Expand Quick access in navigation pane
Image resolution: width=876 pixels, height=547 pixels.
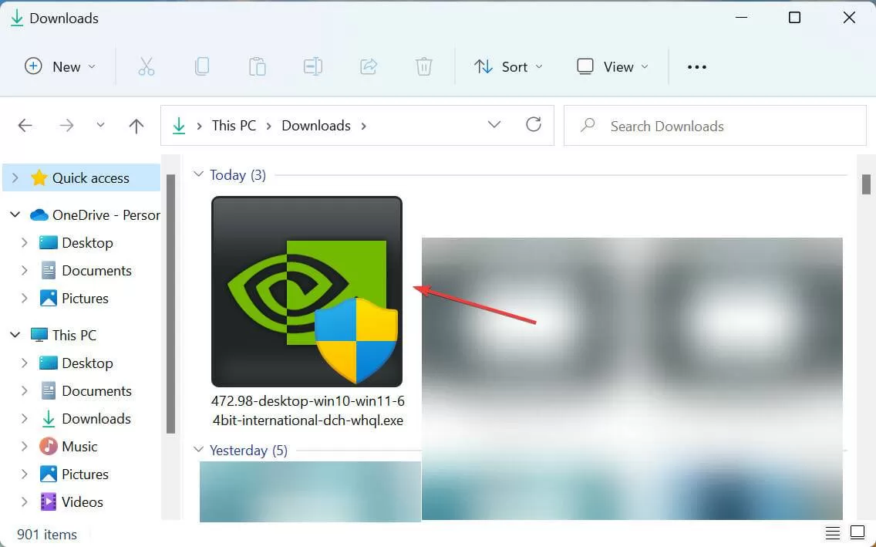point(15,177)
